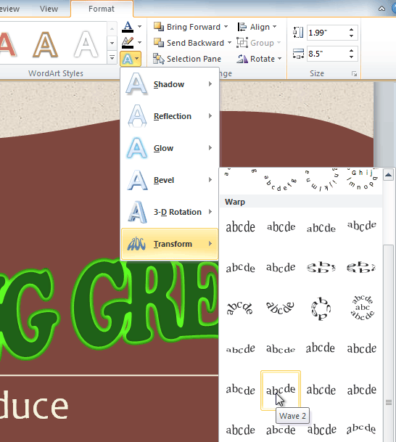The height and width of the screenshot is (442, 396).
Task: Apply the third warp of the first Warp row
Action: tap(321, 227)
